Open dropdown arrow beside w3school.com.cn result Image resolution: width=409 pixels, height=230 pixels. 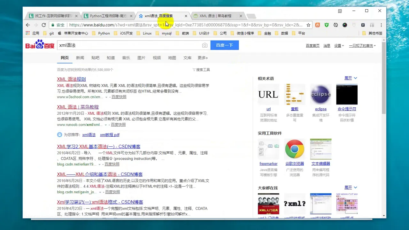click(106, 97)
